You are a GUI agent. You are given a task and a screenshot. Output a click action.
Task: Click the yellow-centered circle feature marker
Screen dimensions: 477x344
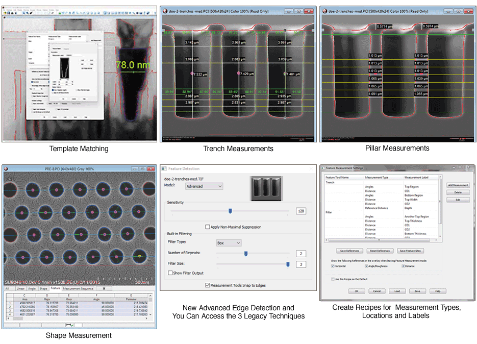pos(140,256)
